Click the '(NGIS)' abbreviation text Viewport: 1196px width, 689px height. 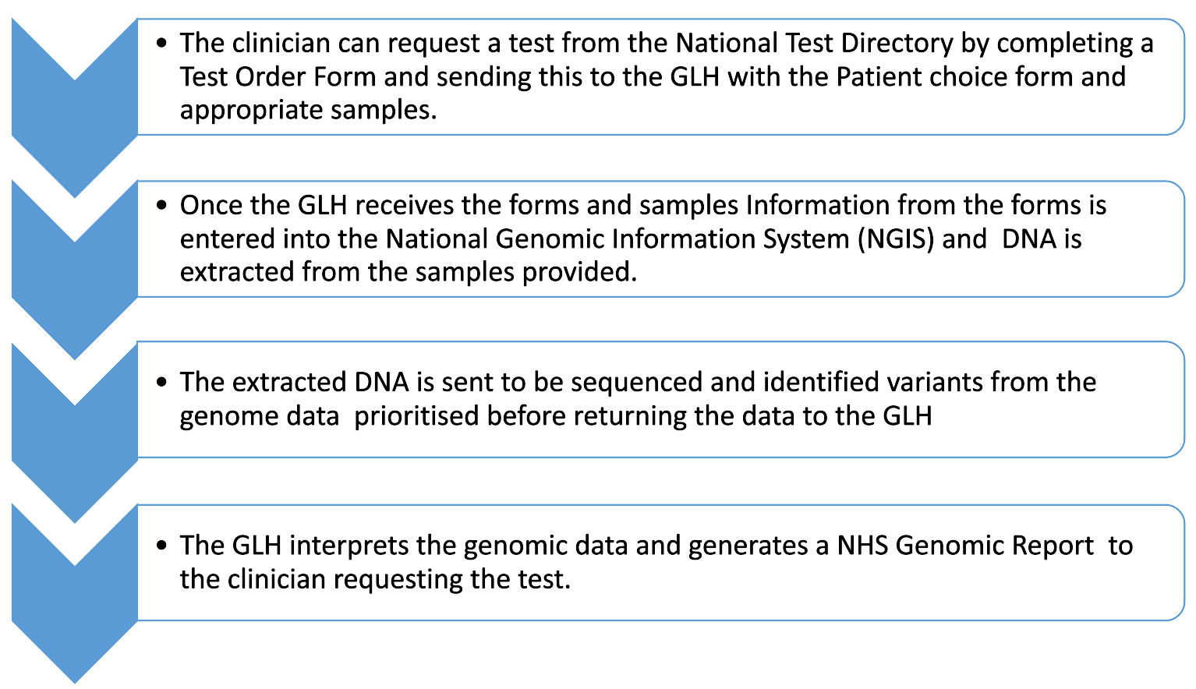[896, 238]
